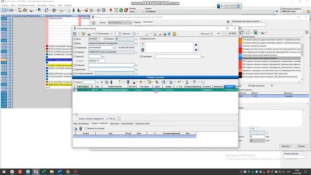The image size is (311, 175).
Task: Open the Настройки menu
Action: (42, 5)
